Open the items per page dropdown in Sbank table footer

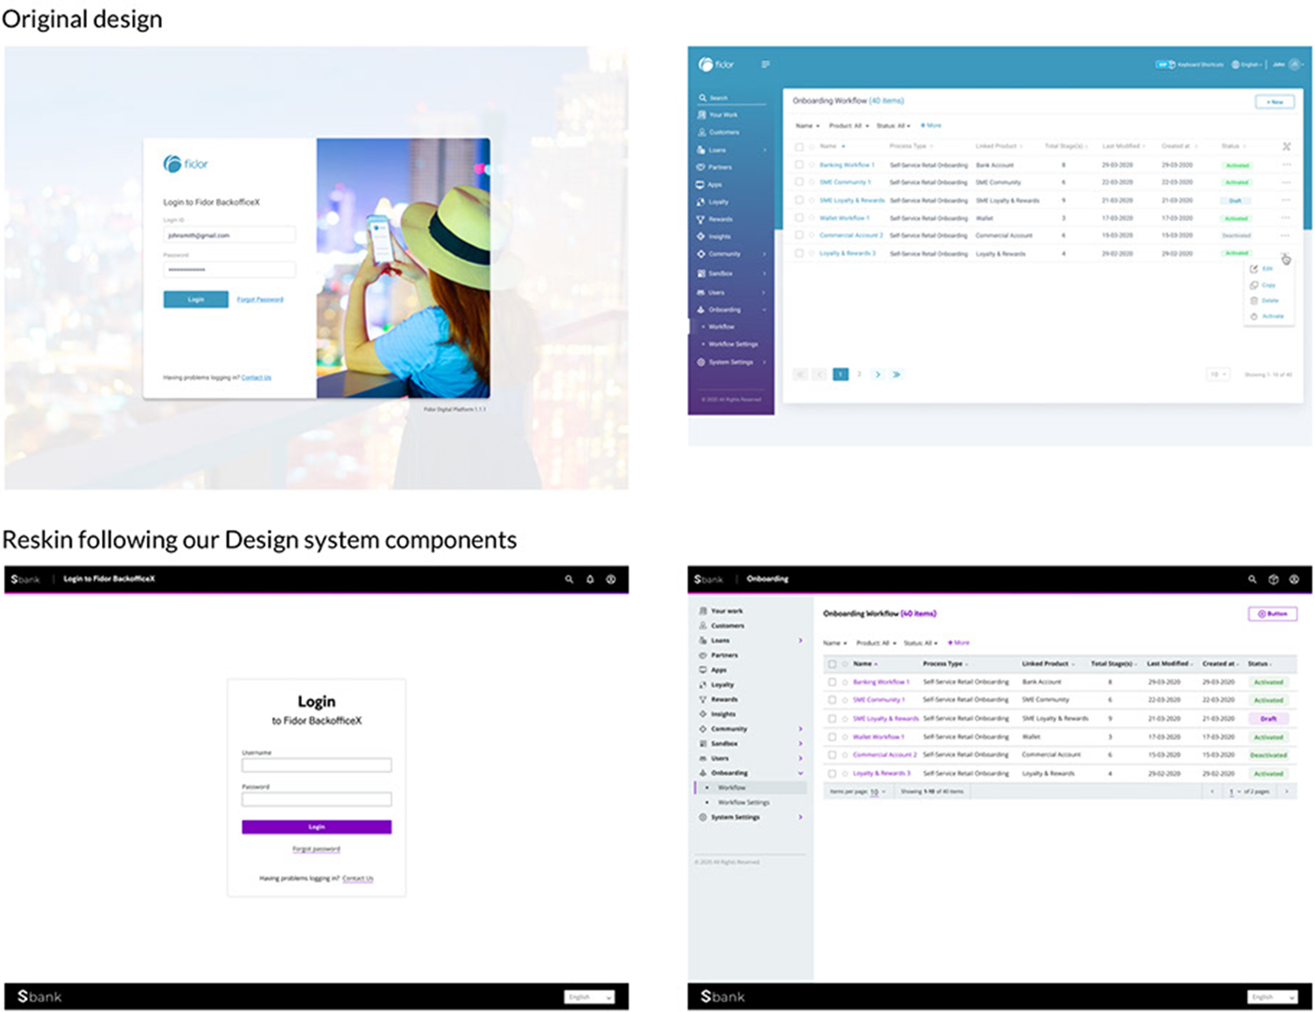pos(878,791)
